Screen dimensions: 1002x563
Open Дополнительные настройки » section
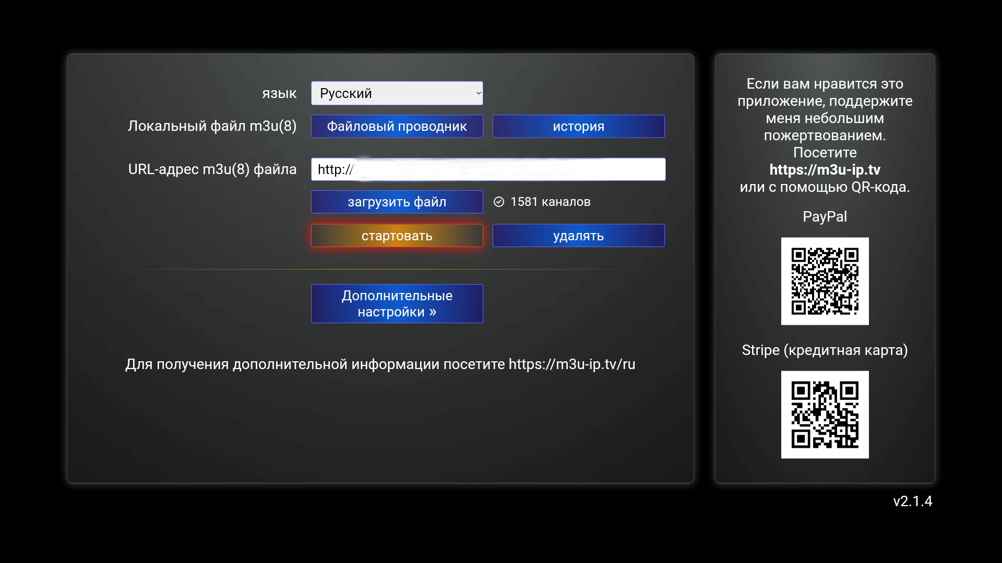click(397, 303)
